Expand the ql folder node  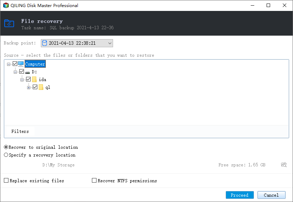point(29,87)
